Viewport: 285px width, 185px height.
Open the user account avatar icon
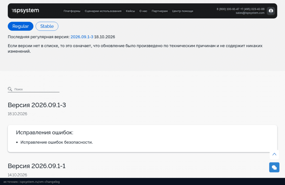coord(271,11)
